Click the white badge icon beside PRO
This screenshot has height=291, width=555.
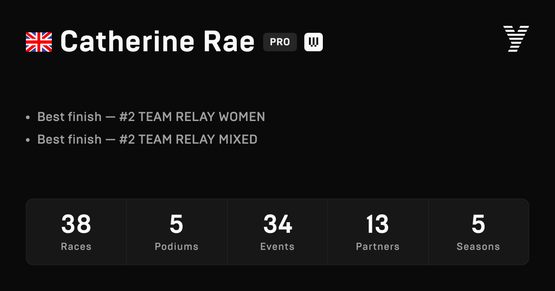click(x=314, y=42)
